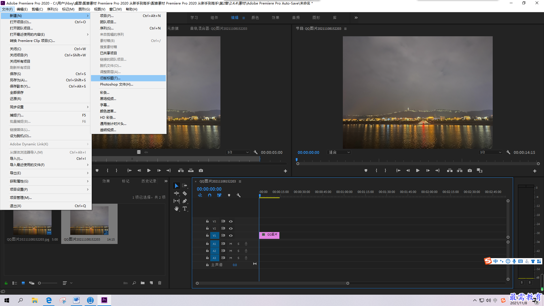
Task: Select pink QQ图片 clip on V1
Action: click(269, 235)
